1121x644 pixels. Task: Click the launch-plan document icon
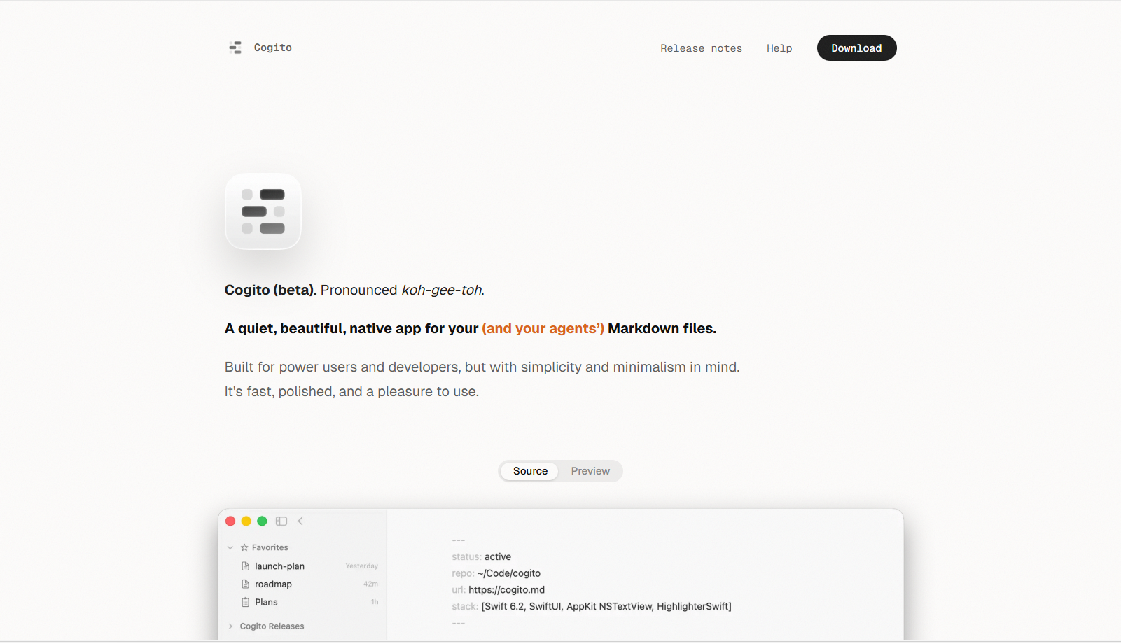pos(245,566)
